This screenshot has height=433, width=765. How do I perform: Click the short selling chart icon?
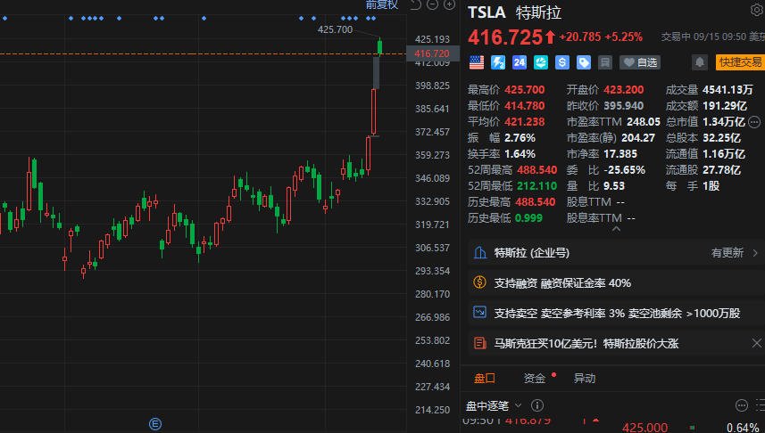click(x=479, y=312)
